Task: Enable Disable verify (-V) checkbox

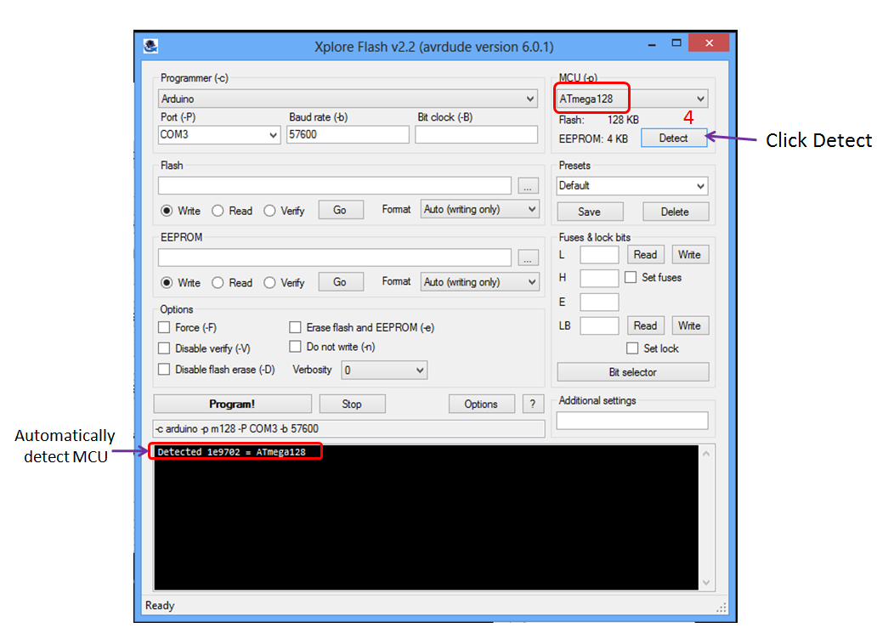Action: pos(164,348)
